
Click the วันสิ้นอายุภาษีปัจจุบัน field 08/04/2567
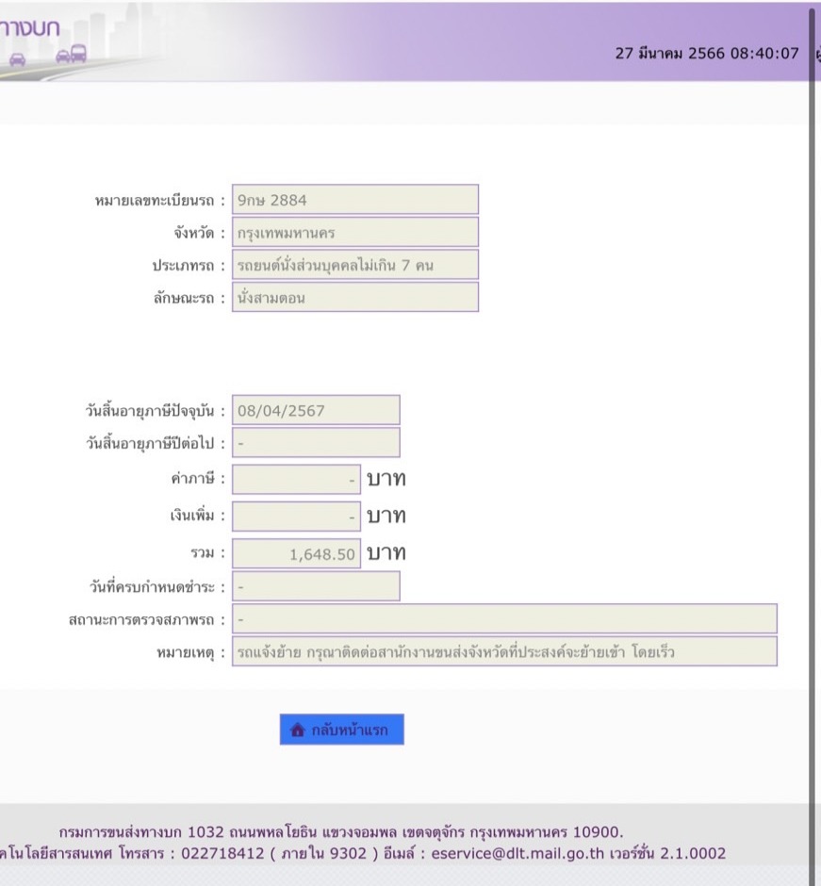(x=316, y=410)
